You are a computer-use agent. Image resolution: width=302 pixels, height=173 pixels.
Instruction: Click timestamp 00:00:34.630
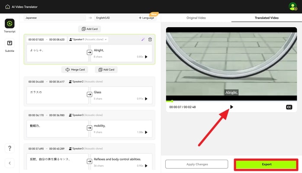[36, 82]
